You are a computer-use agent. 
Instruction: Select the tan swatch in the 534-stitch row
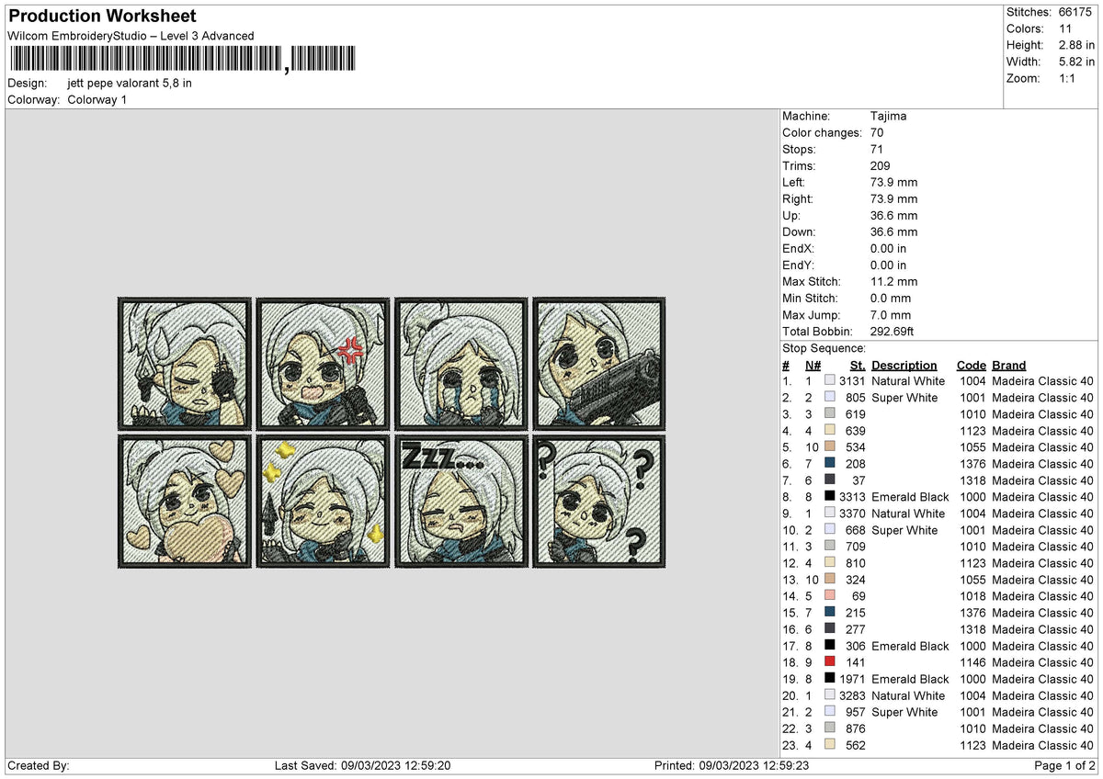tap(830, 447)
